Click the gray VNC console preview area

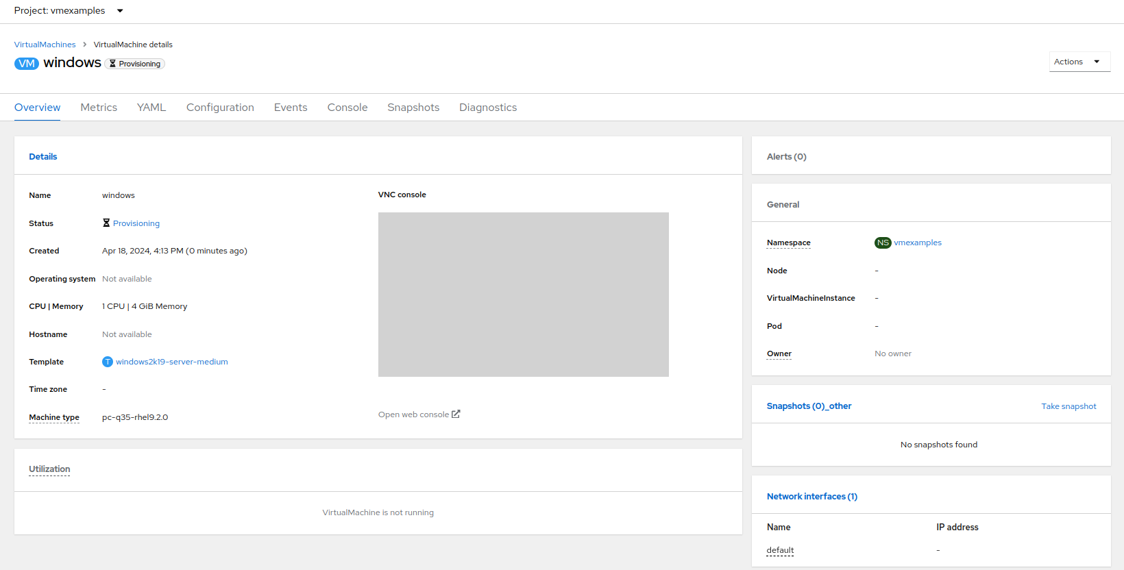(x=524, y=295)
